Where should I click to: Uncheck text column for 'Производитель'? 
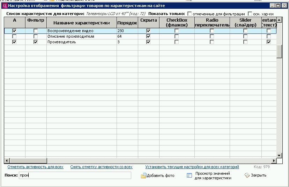coord(269,42)
